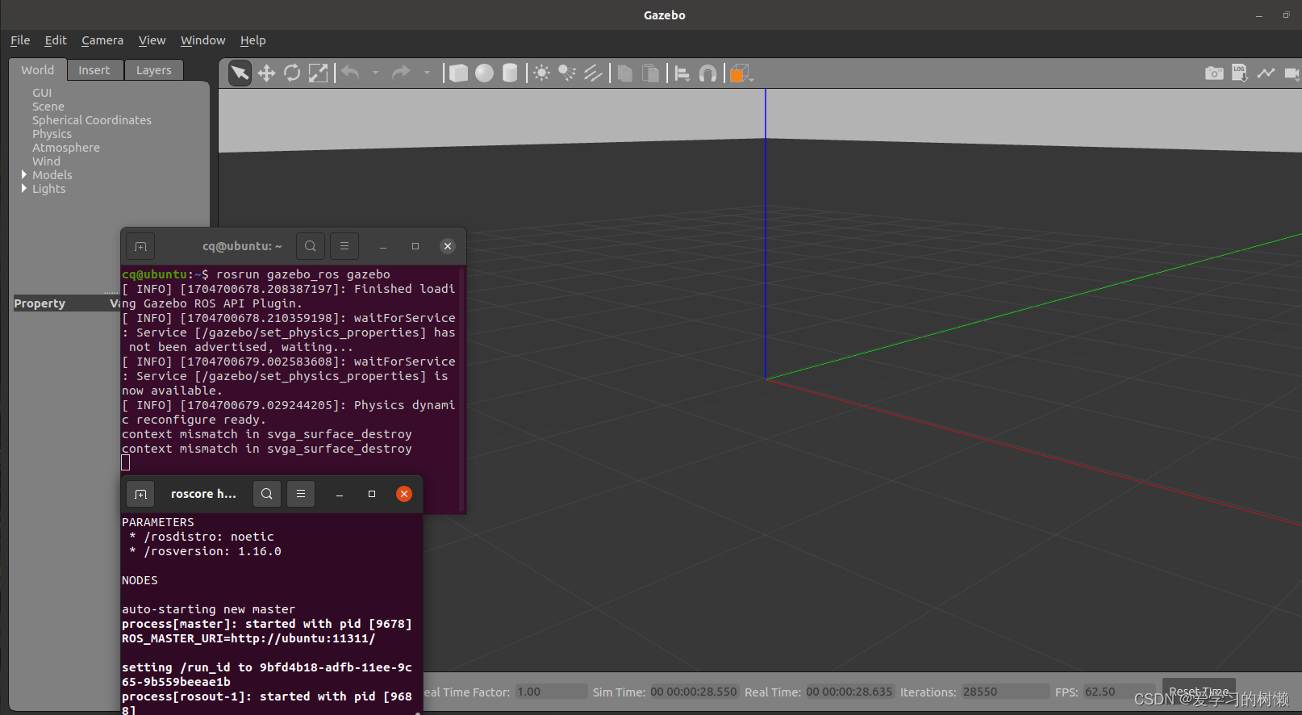
Task: Expand the Models tree item
Action: (24, 175)
